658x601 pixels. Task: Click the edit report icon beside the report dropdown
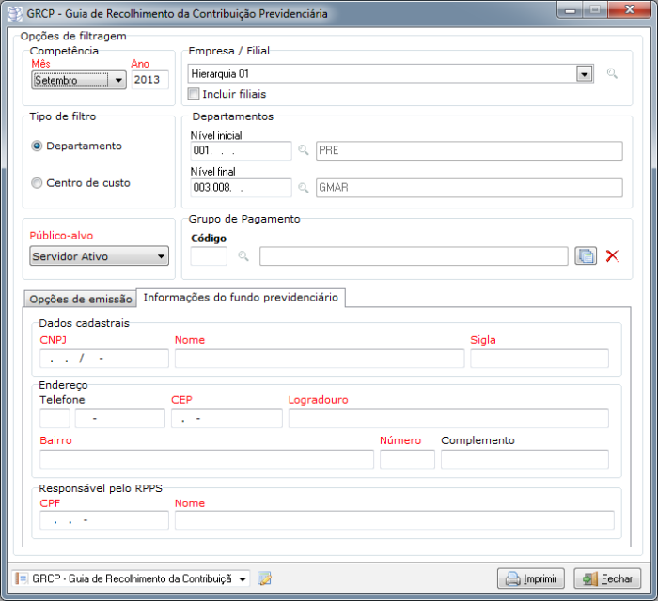tap(264, 578)
